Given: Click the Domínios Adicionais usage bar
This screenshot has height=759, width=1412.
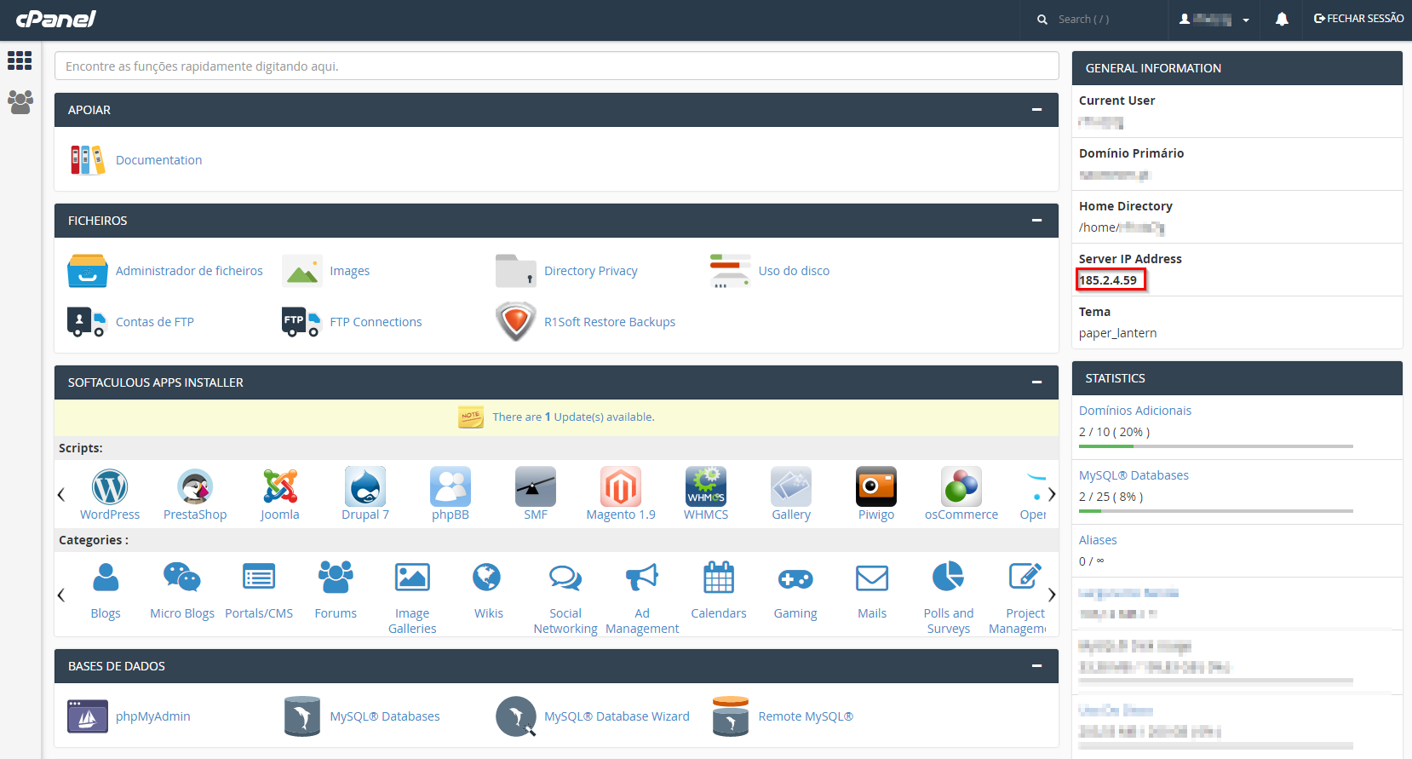Looking at the screenshot, I should [x=1216, y=446].
